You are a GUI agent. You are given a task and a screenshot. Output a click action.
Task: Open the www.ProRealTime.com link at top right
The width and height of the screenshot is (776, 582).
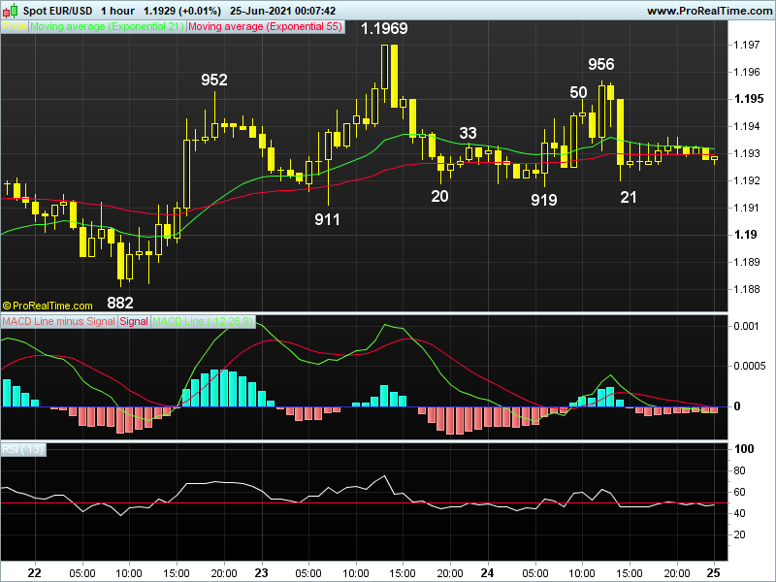pyautogui.click(x=707, y=11)
